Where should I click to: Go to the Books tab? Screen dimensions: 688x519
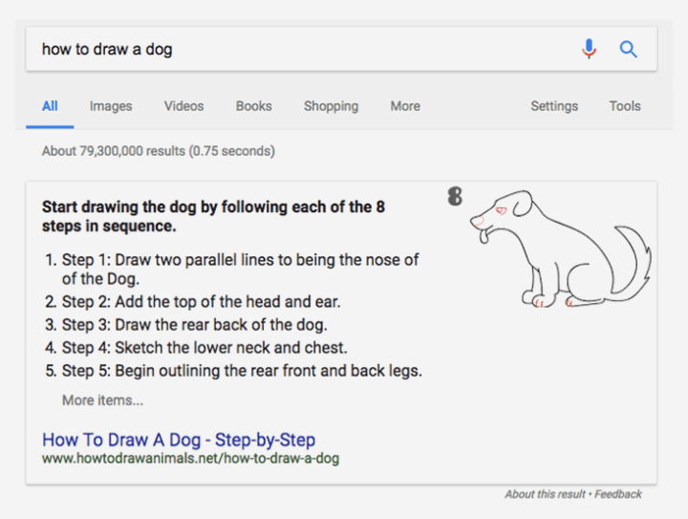point(254,106)
